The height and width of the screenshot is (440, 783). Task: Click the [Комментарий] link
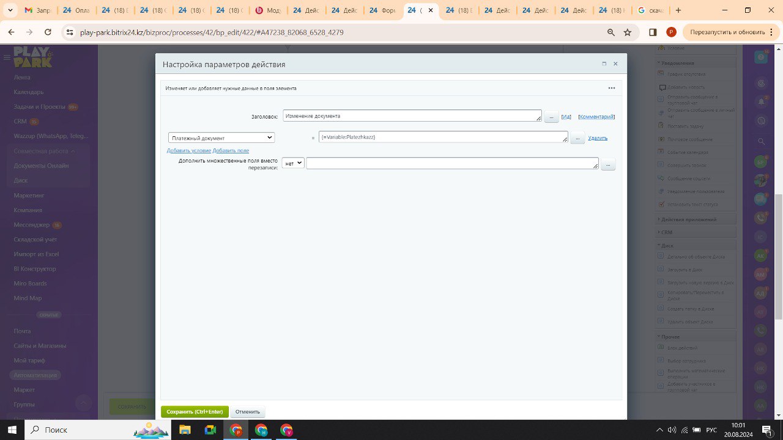(596, 117)
